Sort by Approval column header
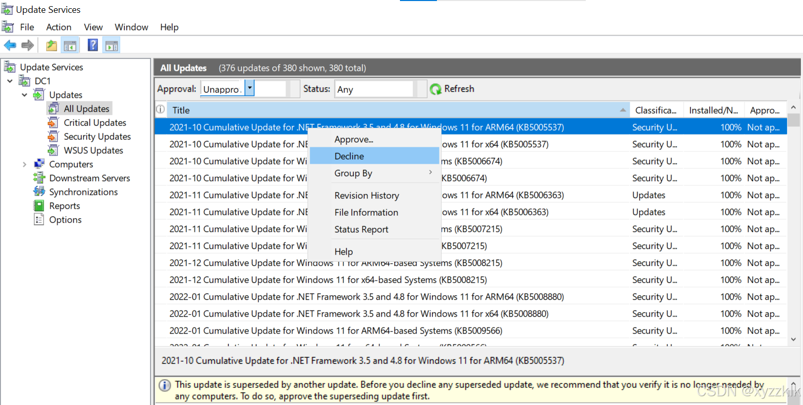 click(765, 110)
